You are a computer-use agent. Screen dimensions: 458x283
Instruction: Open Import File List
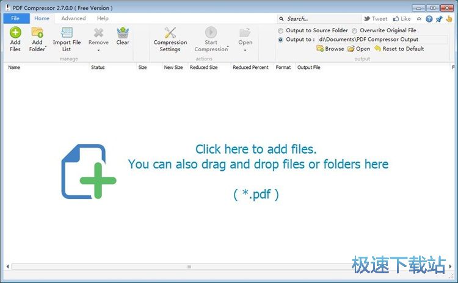tap(67, 40)
